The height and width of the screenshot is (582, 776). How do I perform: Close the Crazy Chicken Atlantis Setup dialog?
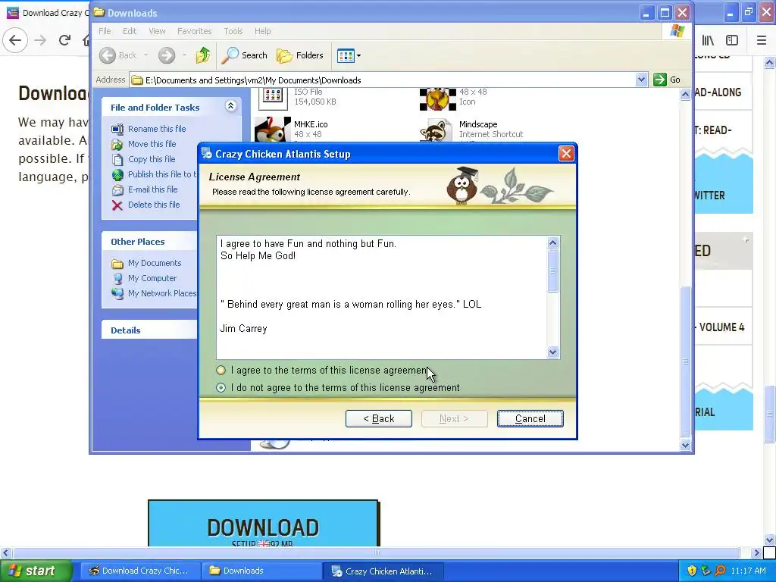click(566, 154)
